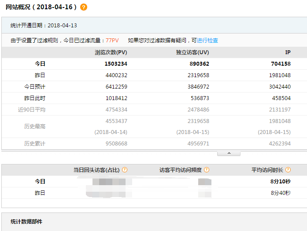Click today's UV value 890362
Viewport: 307px width, 231px height.
coord(199,64)
